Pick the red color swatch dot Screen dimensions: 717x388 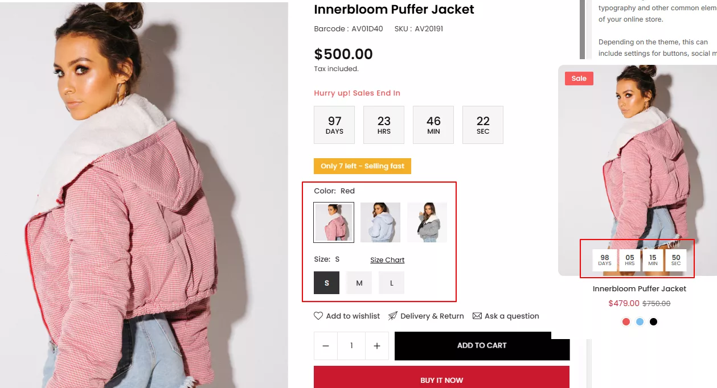coord(626,321)
